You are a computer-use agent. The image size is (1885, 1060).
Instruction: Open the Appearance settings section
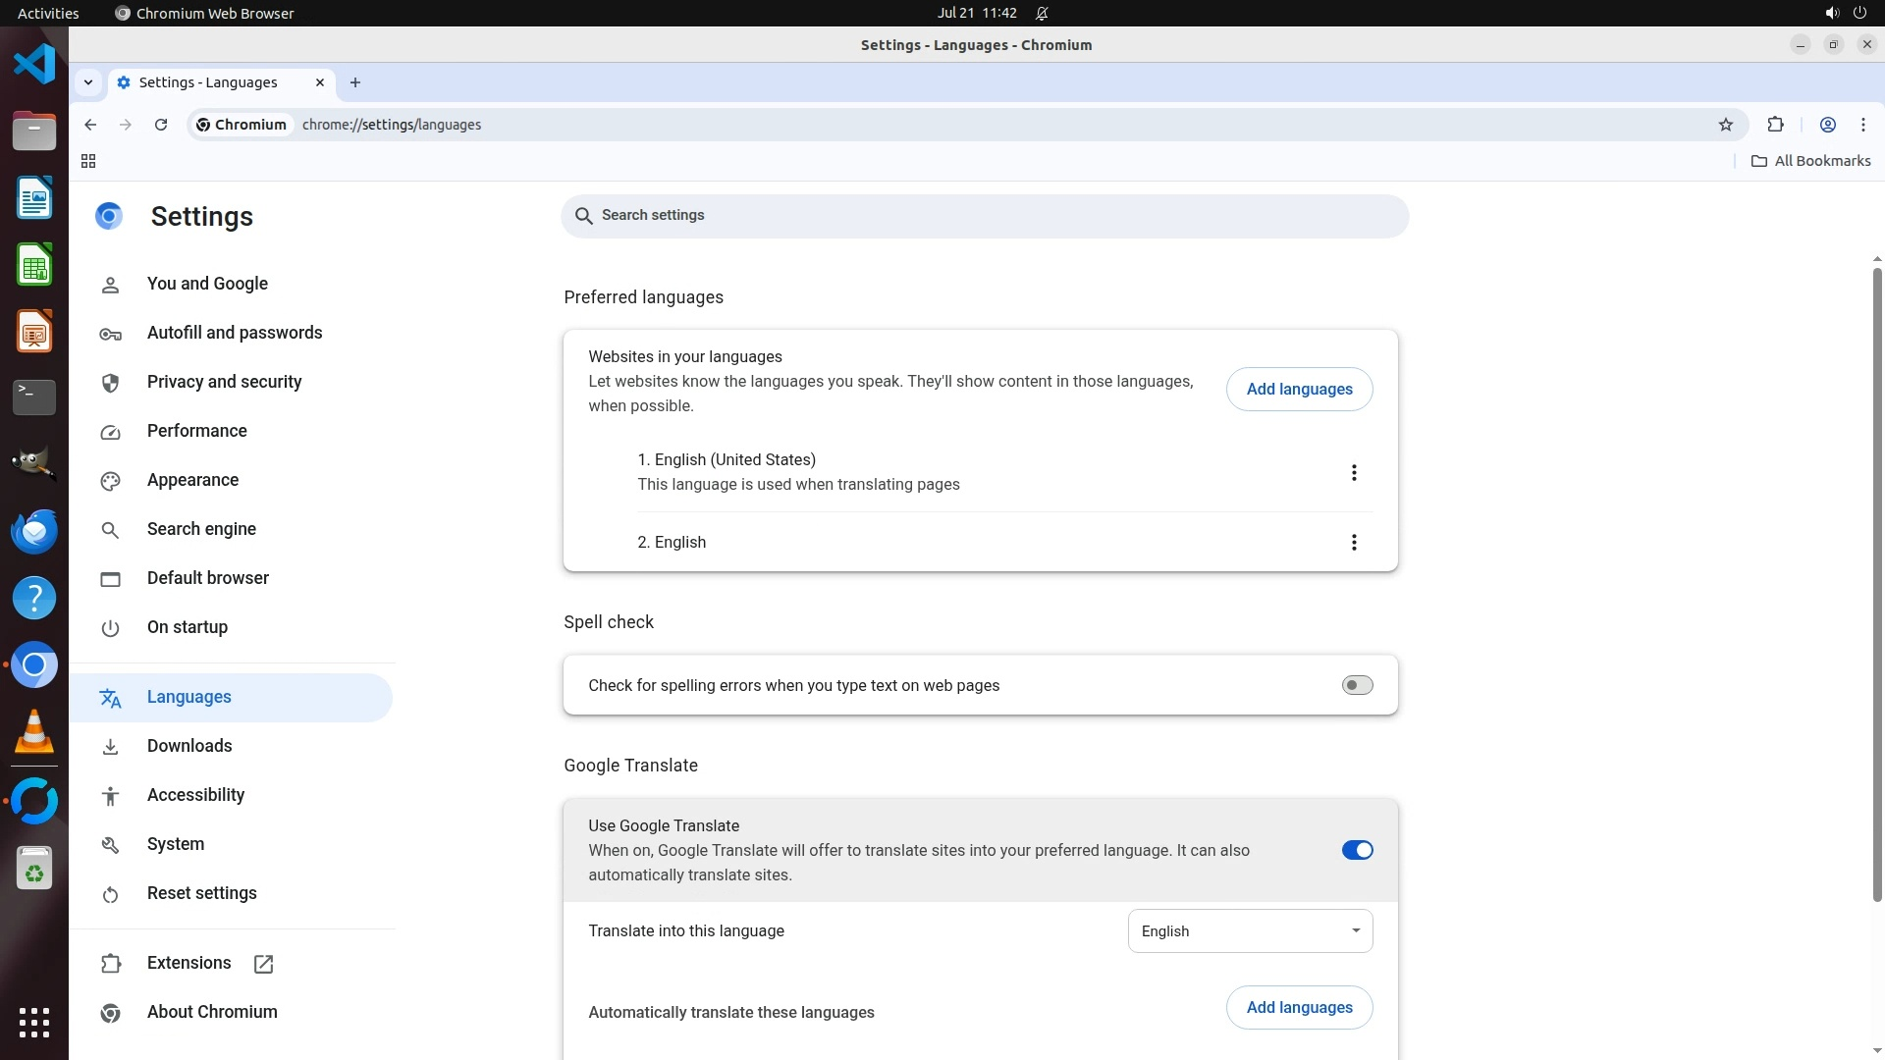(x=192, y=480)
